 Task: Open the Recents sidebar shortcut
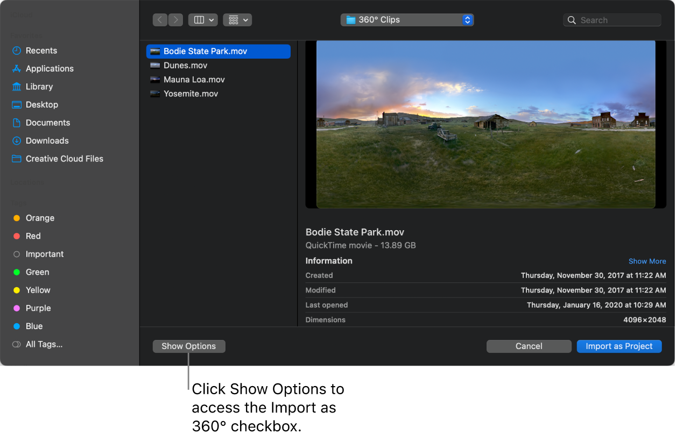(41, 50)
